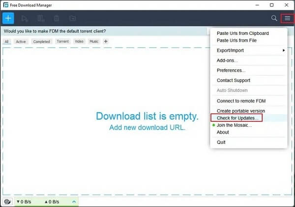Open About from the menu
Viewport: 295px width, 207px height.
pos(249,132)
